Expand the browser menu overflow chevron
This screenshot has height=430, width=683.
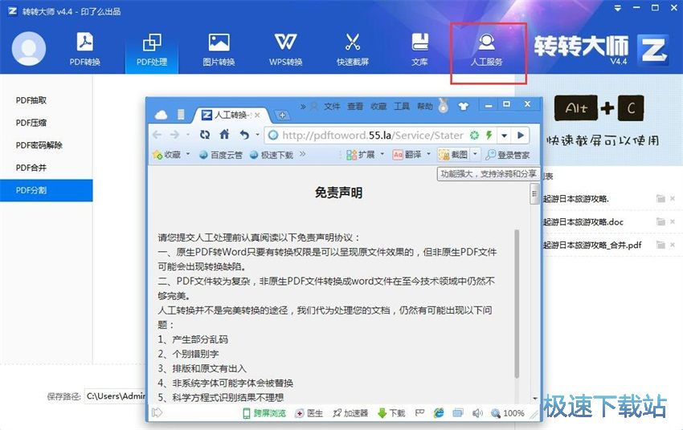(x=303, y=106)
